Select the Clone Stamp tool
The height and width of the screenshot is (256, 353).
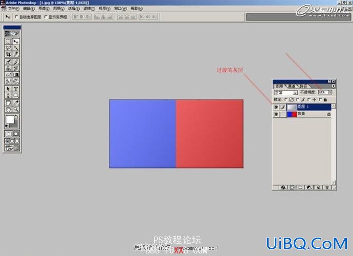tap(8, 68)
